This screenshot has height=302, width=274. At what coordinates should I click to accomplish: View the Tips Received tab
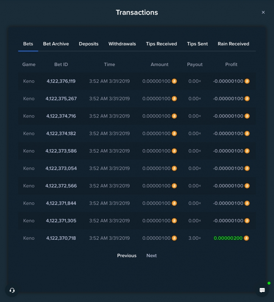click(x=161, y=44)
